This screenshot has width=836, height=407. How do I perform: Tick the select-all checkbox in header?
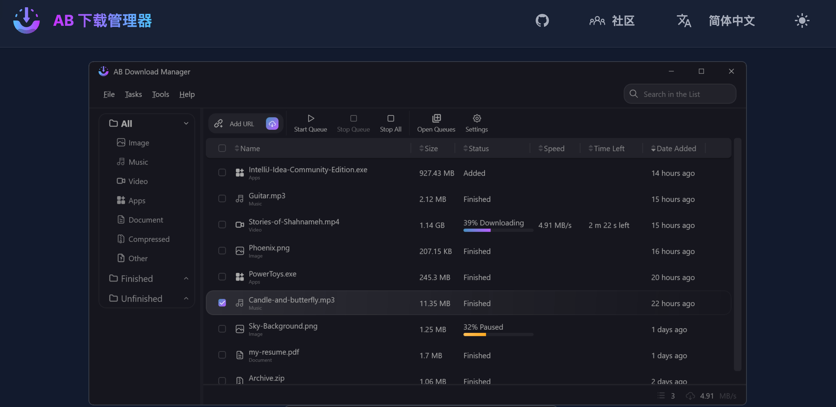pos(222,148)
